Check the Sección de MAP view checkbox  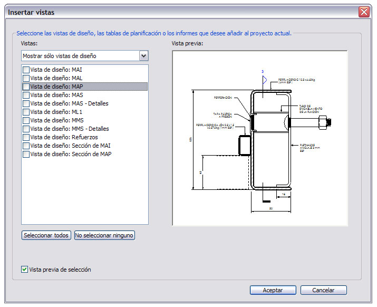pos(26,154)
